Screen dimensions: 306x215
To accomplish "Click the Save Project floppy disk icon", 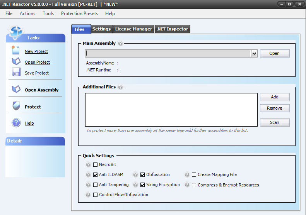I will pos(16,72).
